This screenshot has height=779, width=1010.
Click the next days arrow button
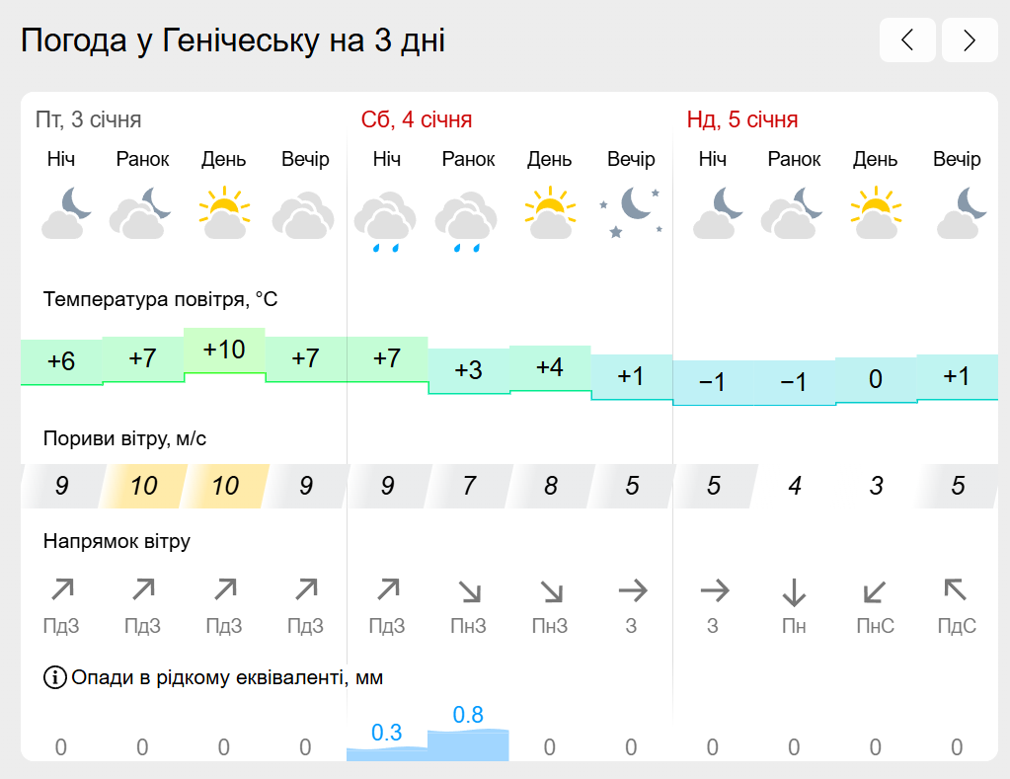(x=970, y=39)
